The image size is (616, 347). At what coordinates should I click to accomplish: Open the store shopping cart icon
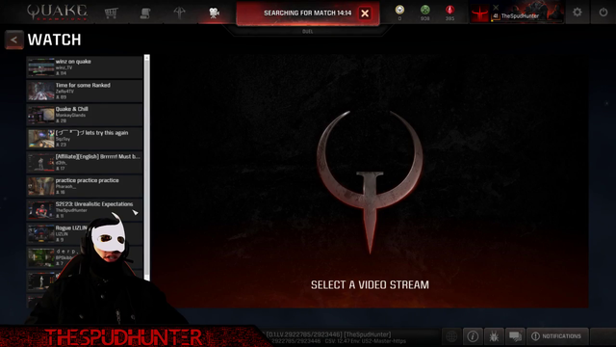(112, 13)
